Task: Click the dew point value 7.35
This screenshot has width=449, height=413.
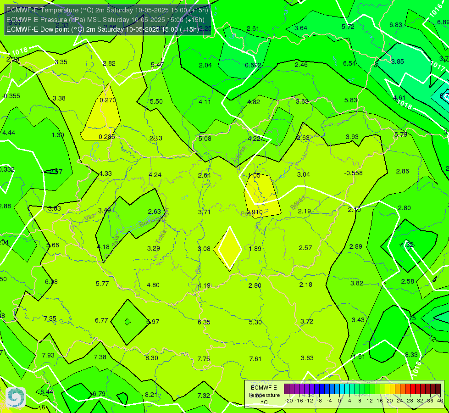Action: 50,318
